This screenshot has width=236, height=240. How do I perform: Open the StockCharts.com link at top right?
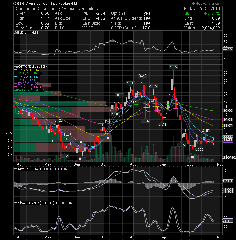pyautogui.click(x=209, y=3)
